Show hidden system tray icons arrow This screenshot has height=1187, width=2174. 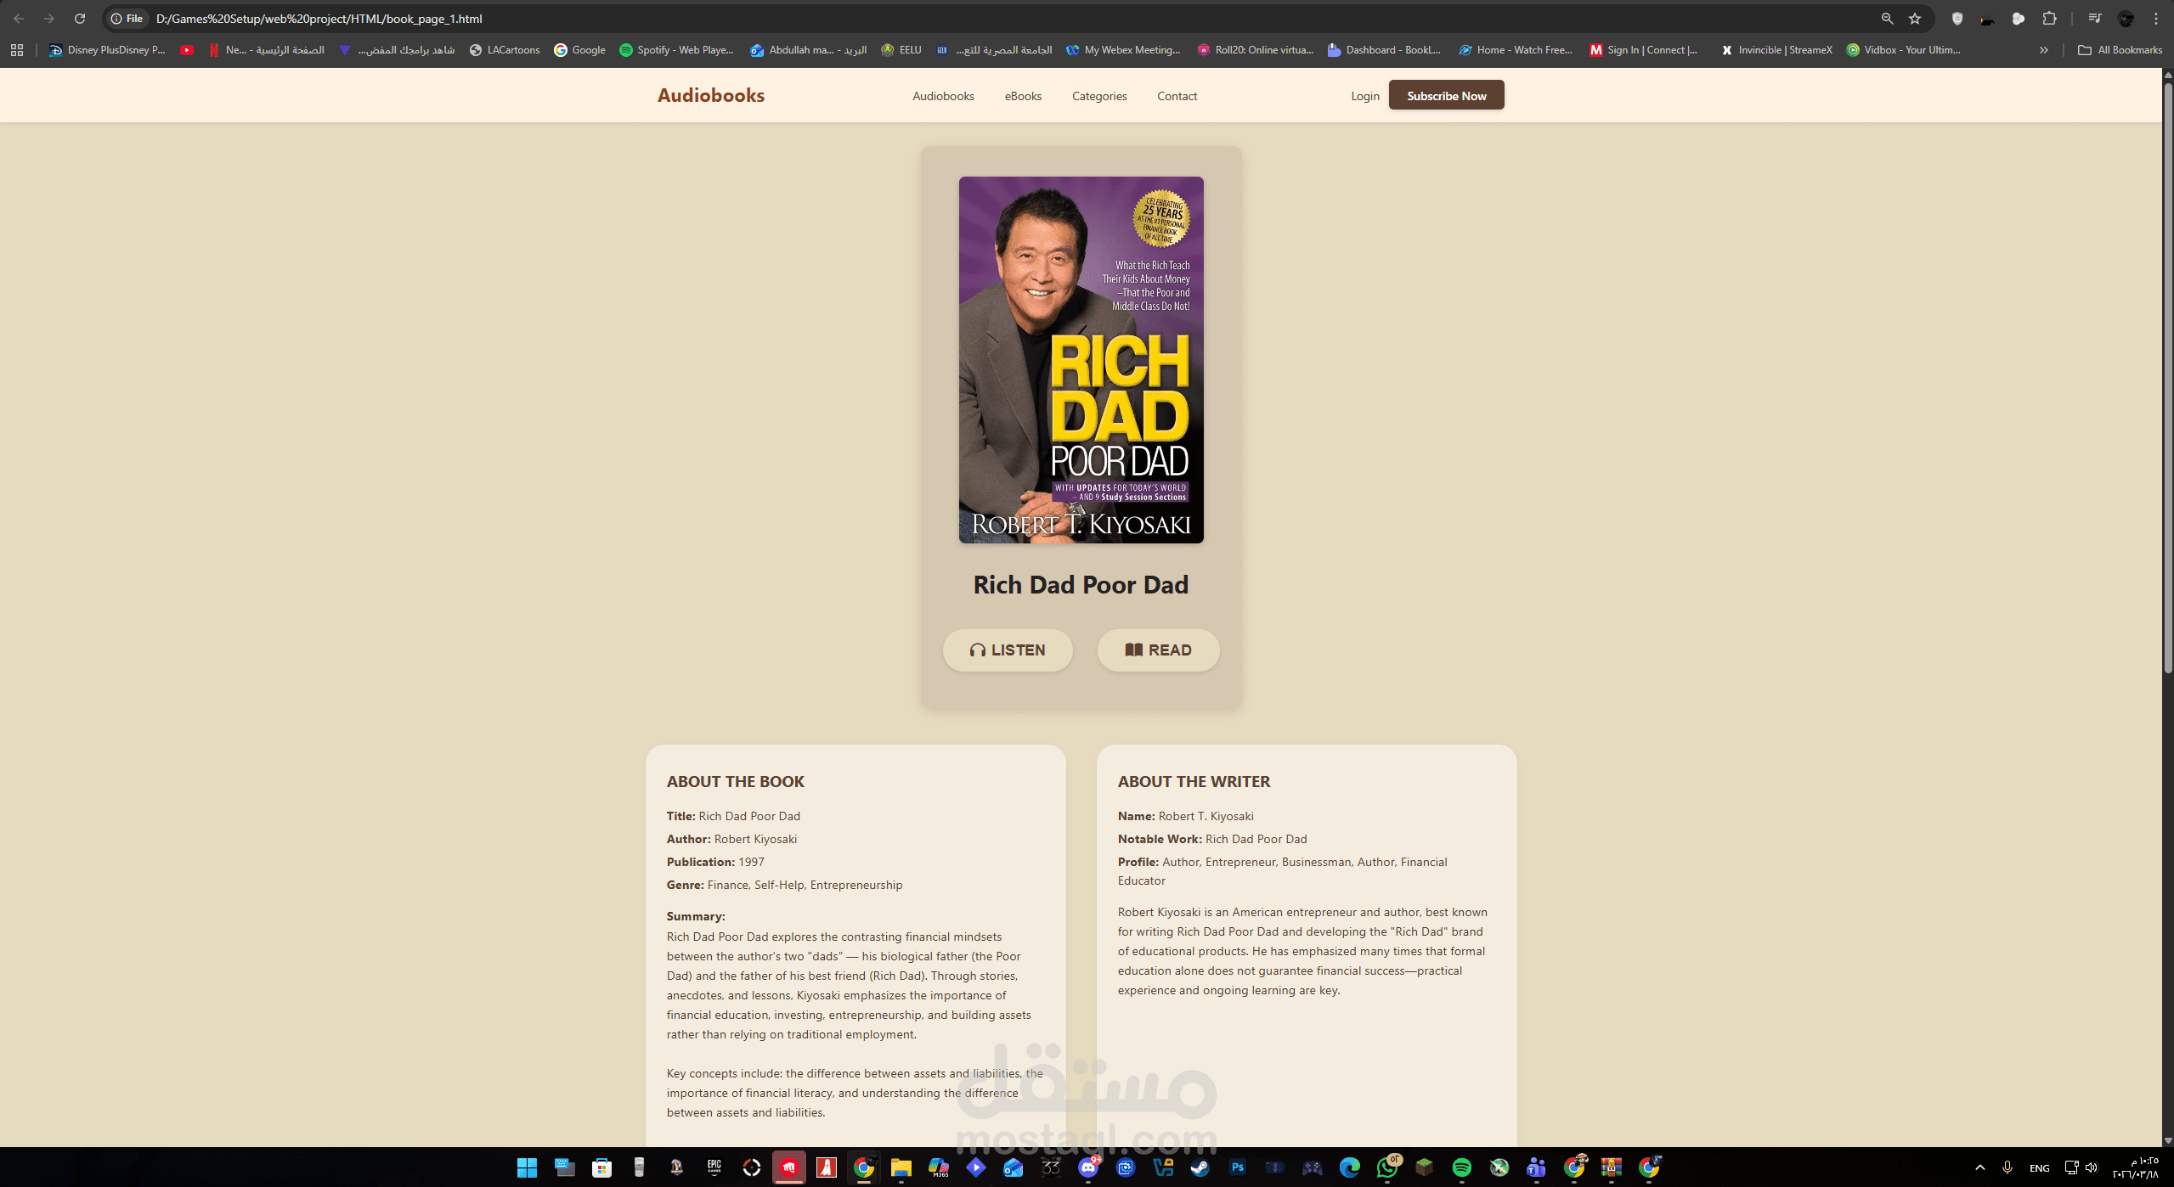coord(1979,1167)
